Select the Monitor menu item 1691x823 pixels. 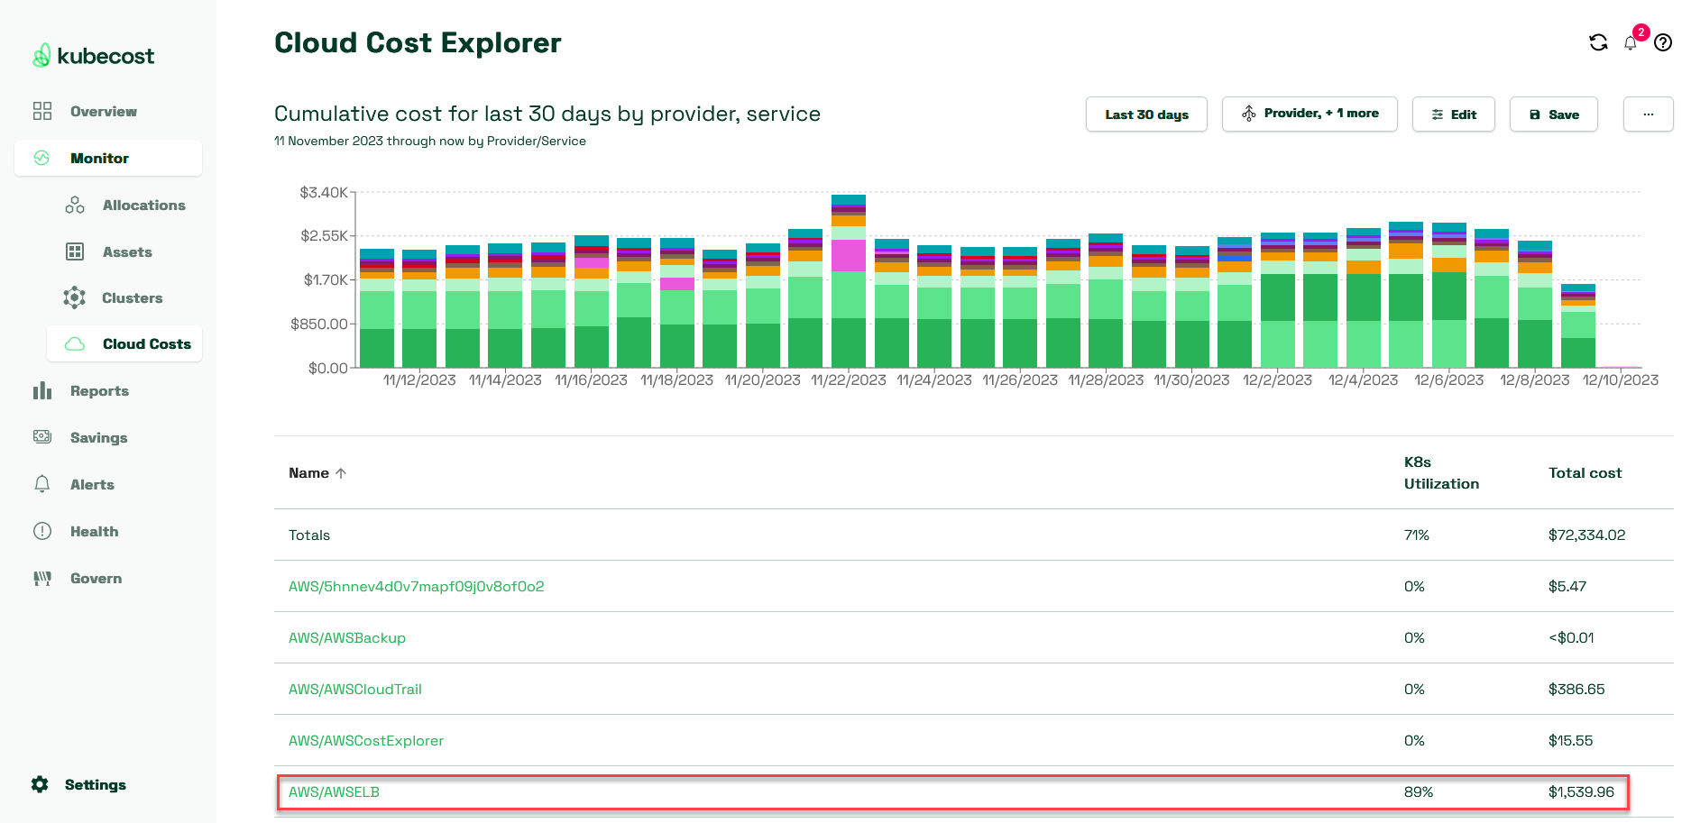108,158
